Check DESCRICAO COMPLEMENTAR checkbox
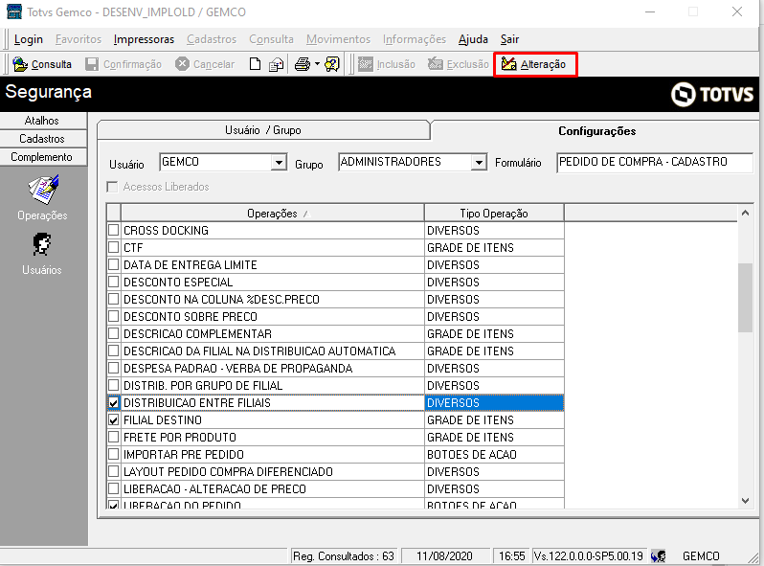Screen dimensions: 764x566 pyautogui.click(x=114, y=334)
